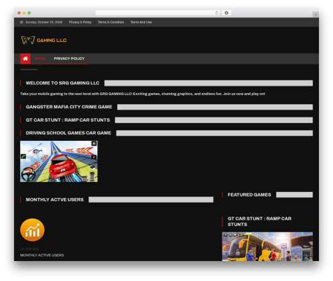
Task: Click the Featured Games sidebar heading
Action: (x=249, y=195)
